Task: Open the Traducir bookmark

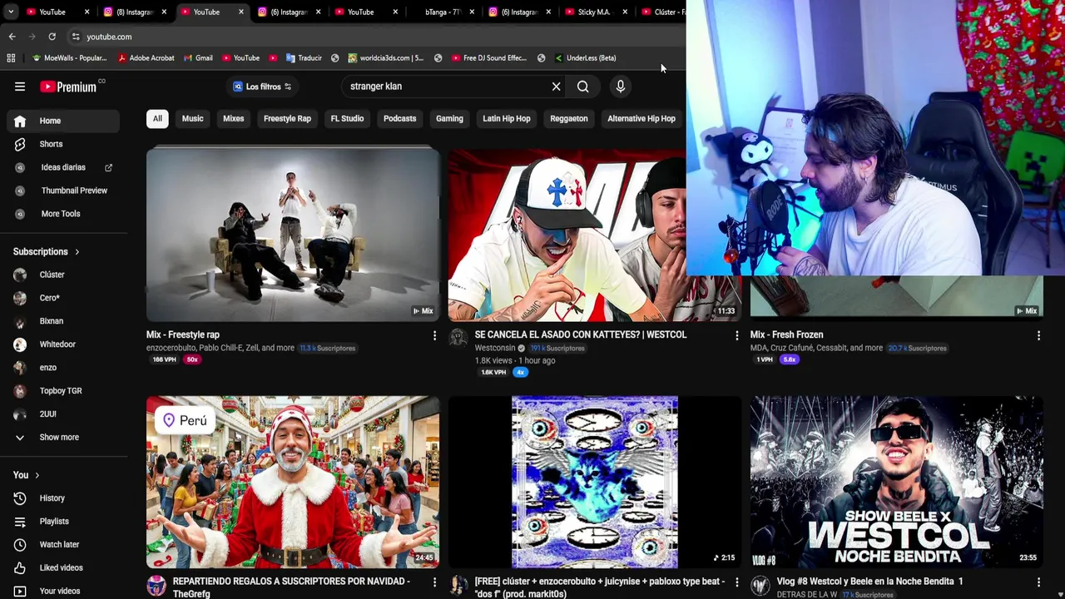Action: click(304, 58)
